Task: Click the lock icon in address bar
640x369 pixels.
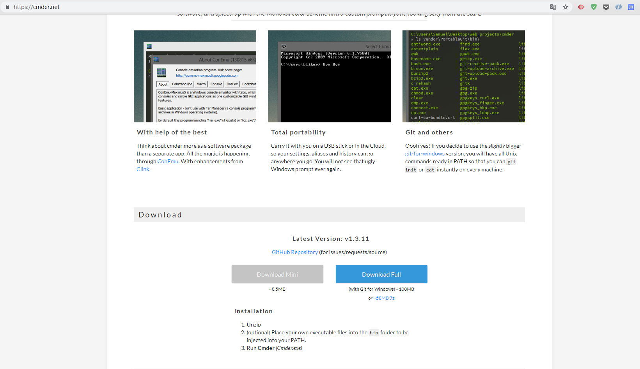Action: (7, 7)
